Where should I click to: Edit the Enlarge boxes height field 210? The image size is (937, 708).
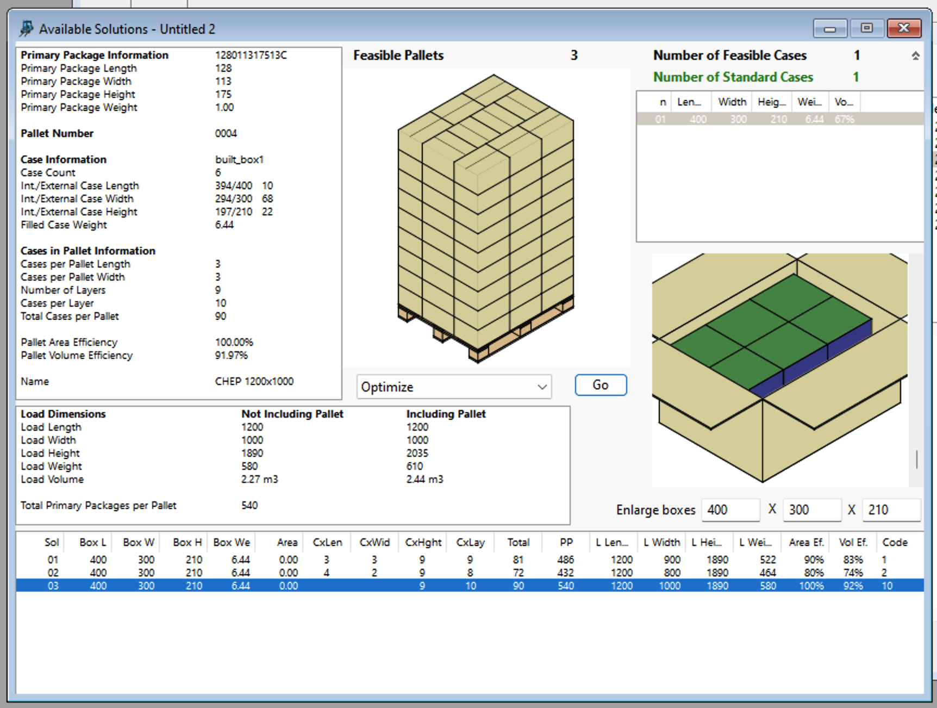click(891, 510)
